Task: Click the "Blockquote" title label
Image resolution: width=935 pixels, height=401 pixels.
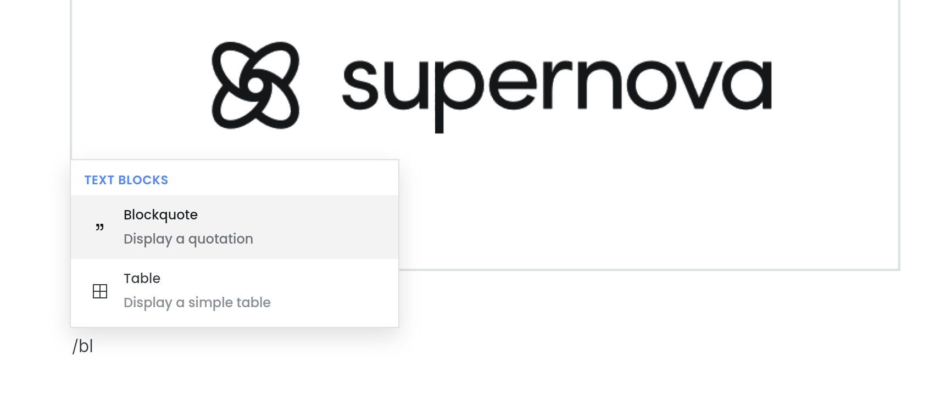Action: pyautogui.click(x=160, y=215)
